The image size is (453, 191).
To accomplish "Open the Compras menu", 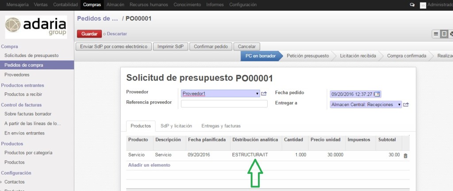I will [92, 4].
